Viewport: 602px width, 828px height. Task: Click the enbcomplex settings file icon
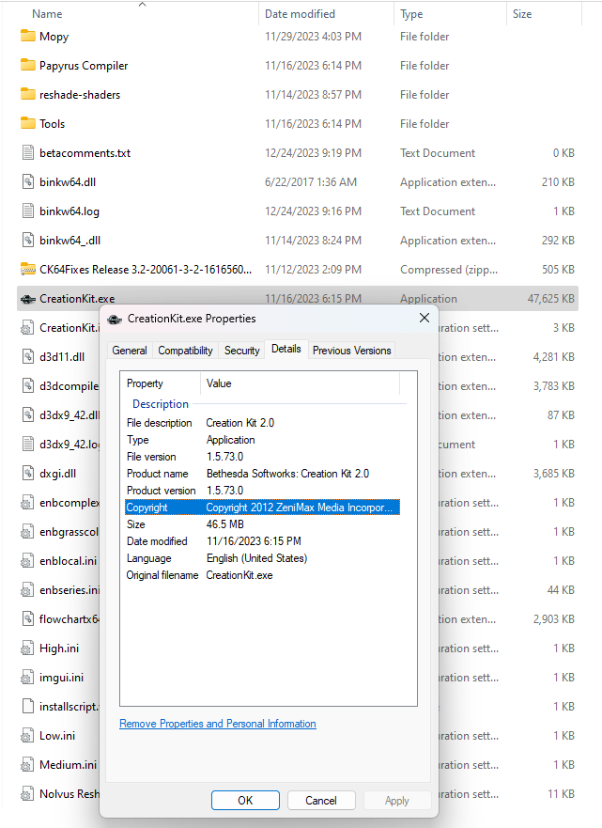click(x=28, y=502)
